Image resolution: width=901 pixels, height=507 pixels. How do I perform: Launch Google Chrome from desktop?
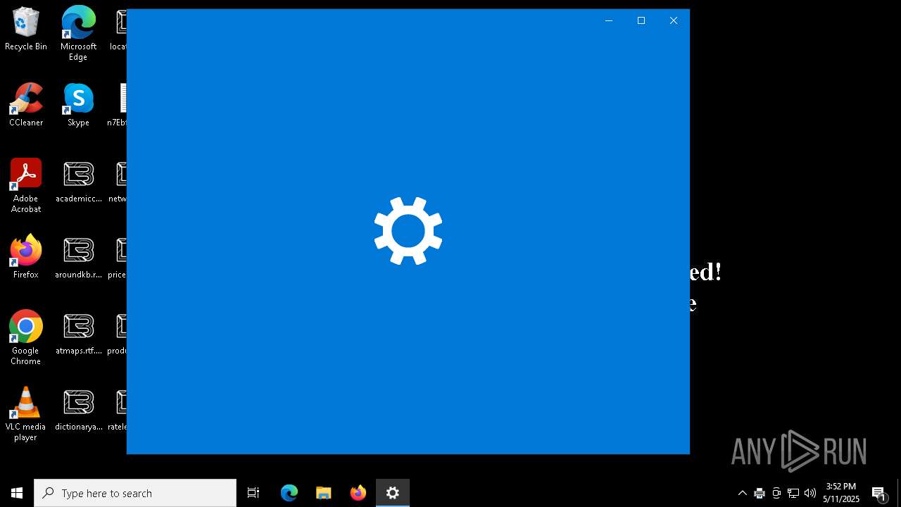click(x=26, y=337)
